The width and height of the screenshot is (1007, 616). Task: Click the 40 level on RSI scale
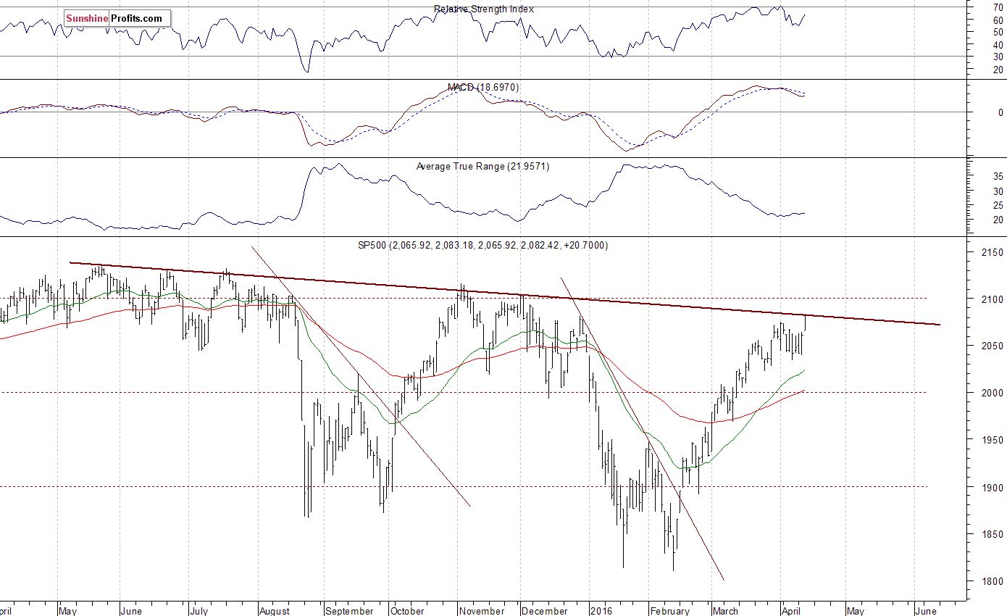point(998,45)
